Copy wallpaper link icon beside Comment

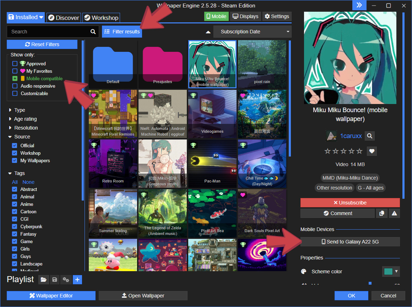tap(382, 213)
